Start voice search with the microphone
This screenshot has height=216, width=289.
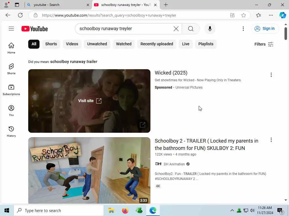(210, 29)
